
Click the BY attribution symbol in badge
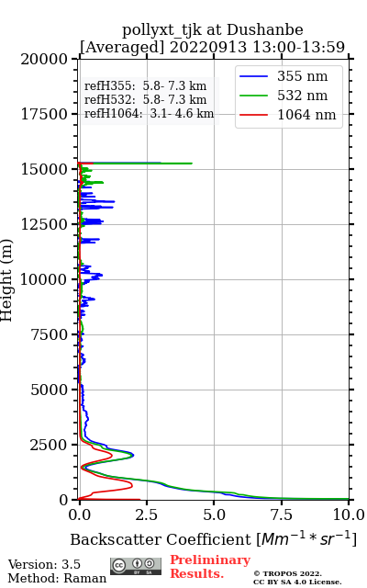tap(138, 563)
